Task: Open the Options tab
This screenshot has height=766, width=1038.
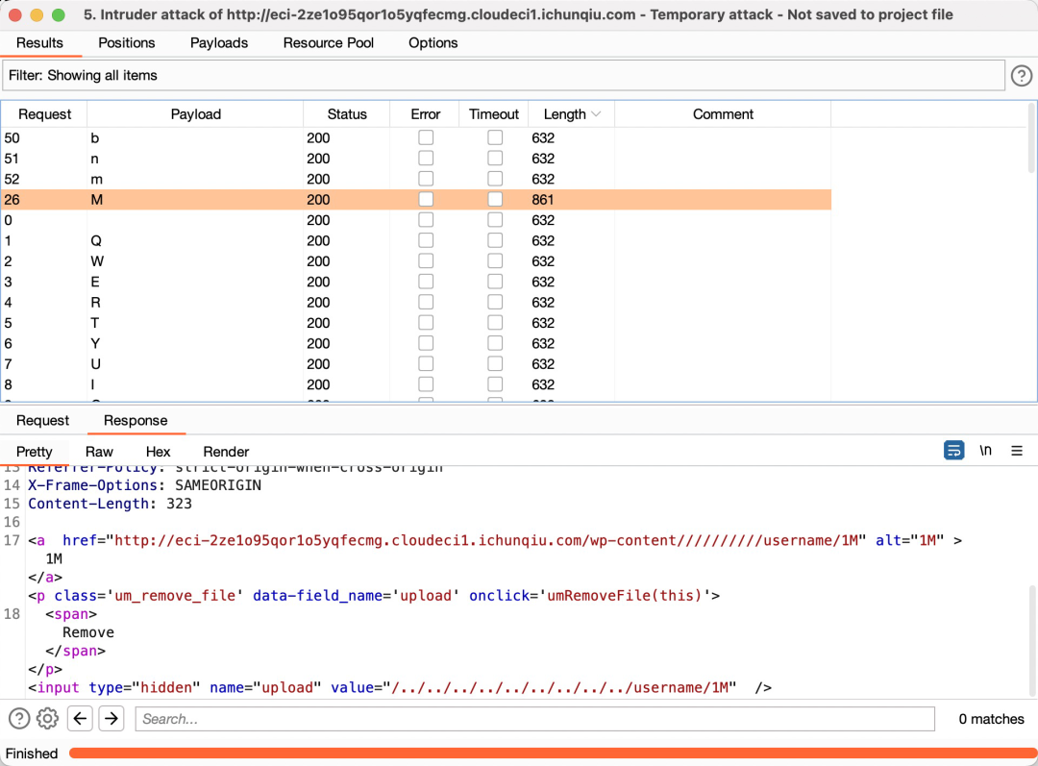Action: pos(432,43)
